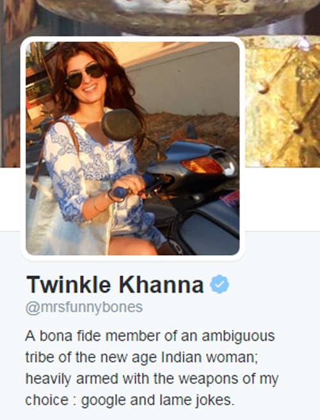Screen dimensions: 320x420
Task: Click the word "google" in the bio
Action: coord(103,401)
